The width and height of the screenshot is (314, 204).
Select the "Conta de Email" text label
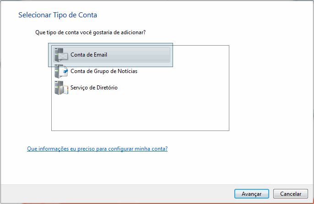[x=89, y=55]
